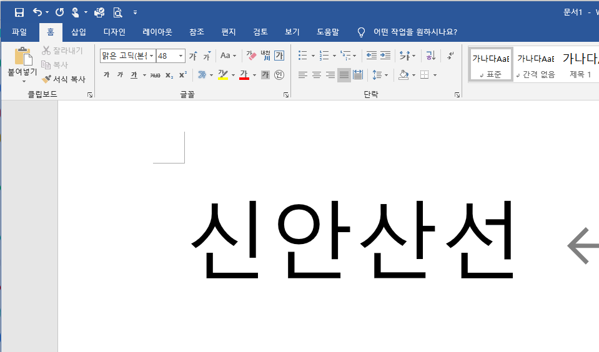Viewport: 599px width, 352px height.
Task: Redo or repeat the last action
Action: pyautogui.click(x=59, y=12)
